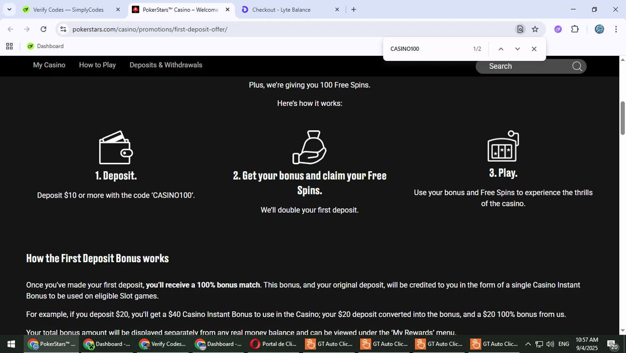Switch to Verify Codes — SimplyCodes tab

68,10
